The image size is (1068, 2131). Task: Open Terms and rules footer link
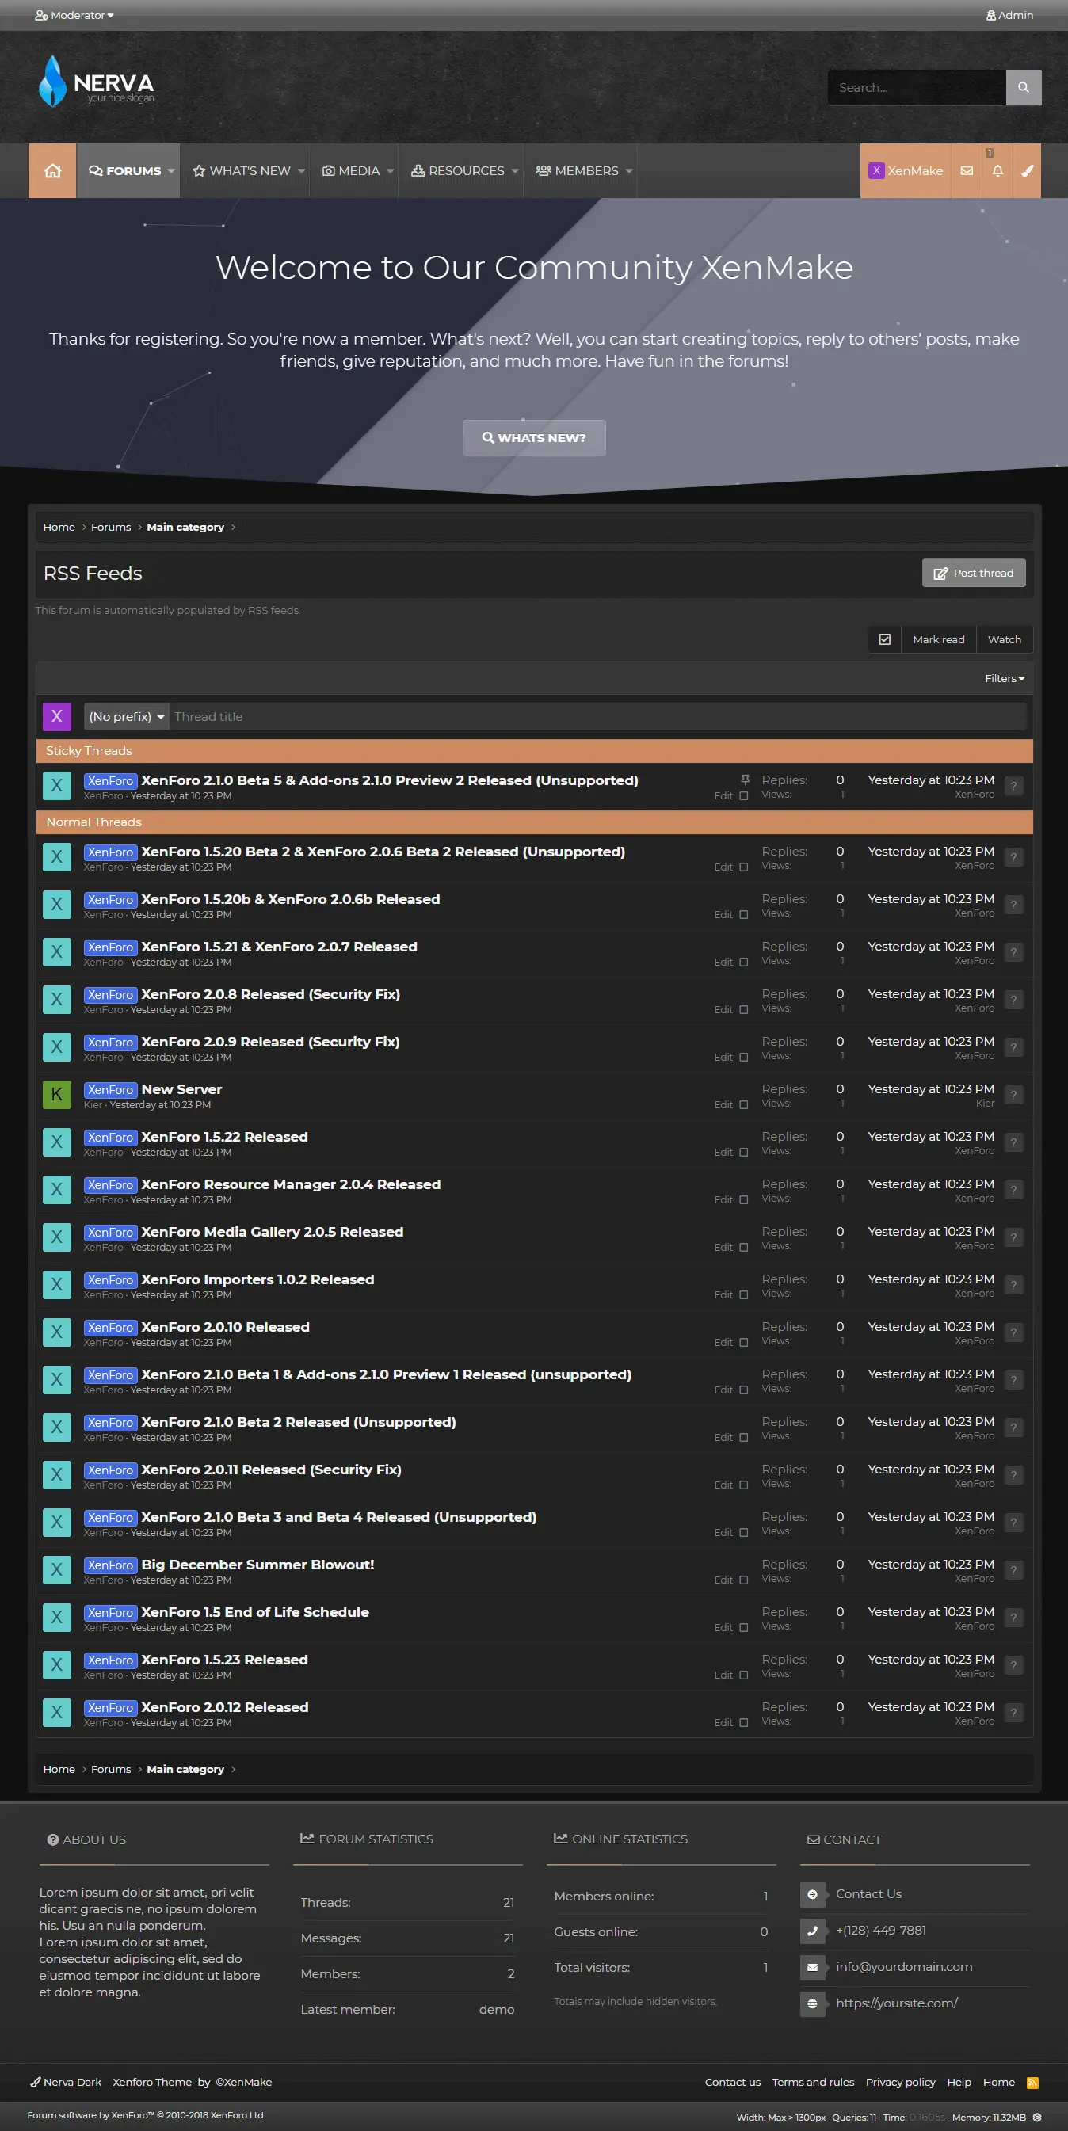[x=813, y=2082]
